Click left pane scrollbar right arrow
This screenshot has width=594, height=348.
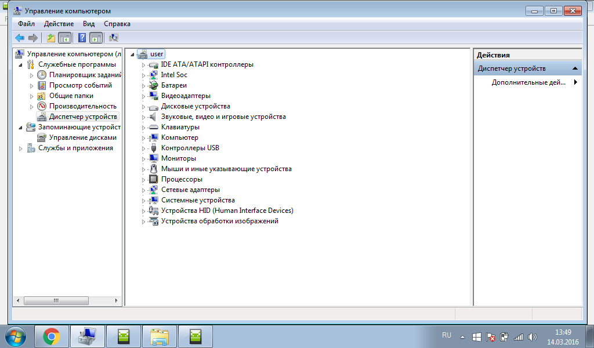(116, 300)
